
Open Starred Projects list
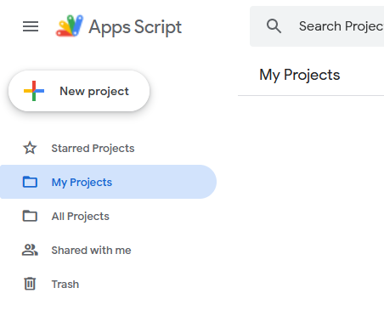pyautogui.click(x=108, y=148)
